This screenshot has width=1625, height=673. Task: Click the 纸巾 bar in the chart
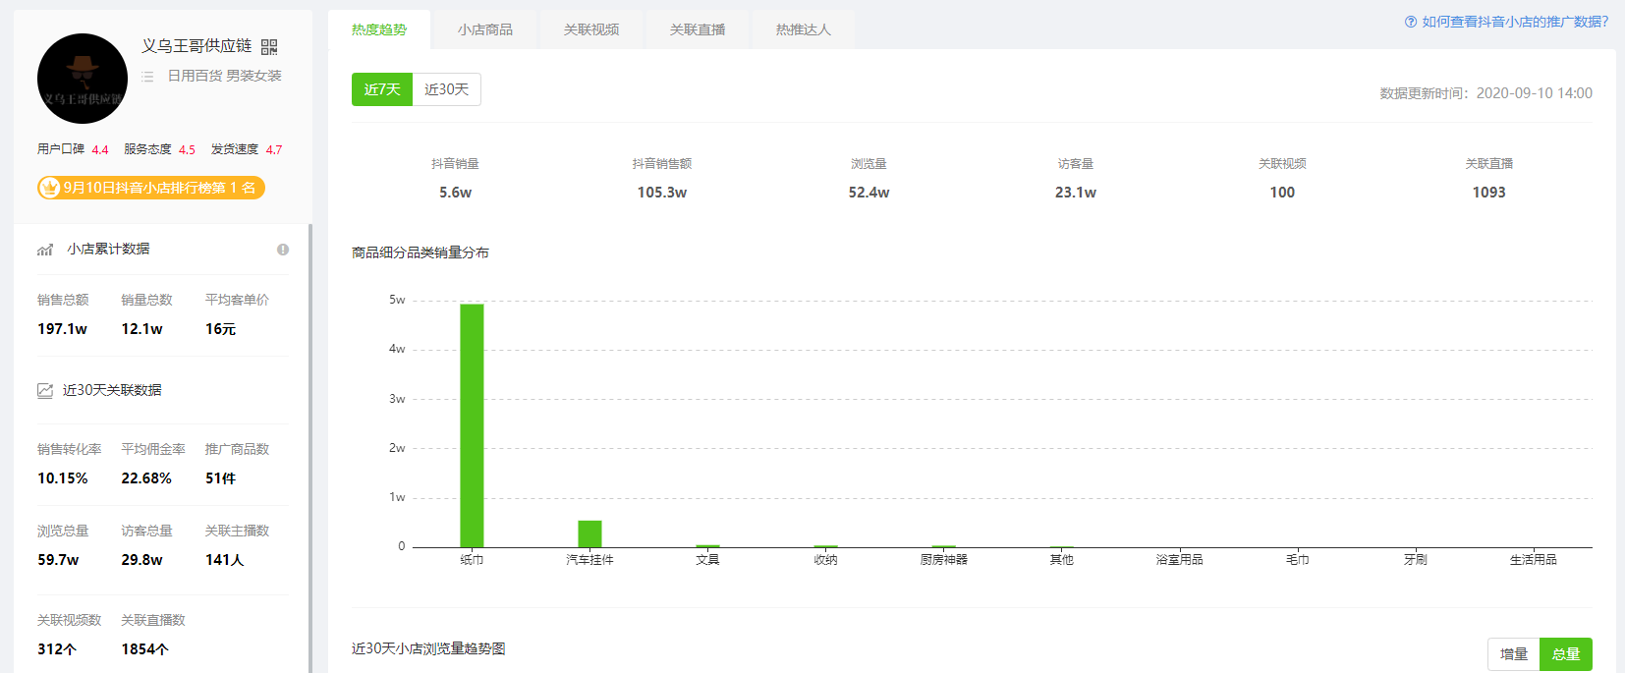[x=472, y=425]
